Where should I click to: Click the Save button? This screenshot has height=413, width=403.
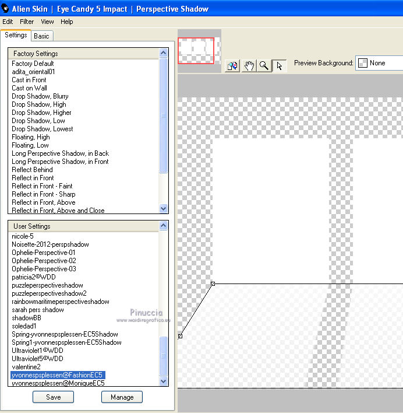click(54, 397)
